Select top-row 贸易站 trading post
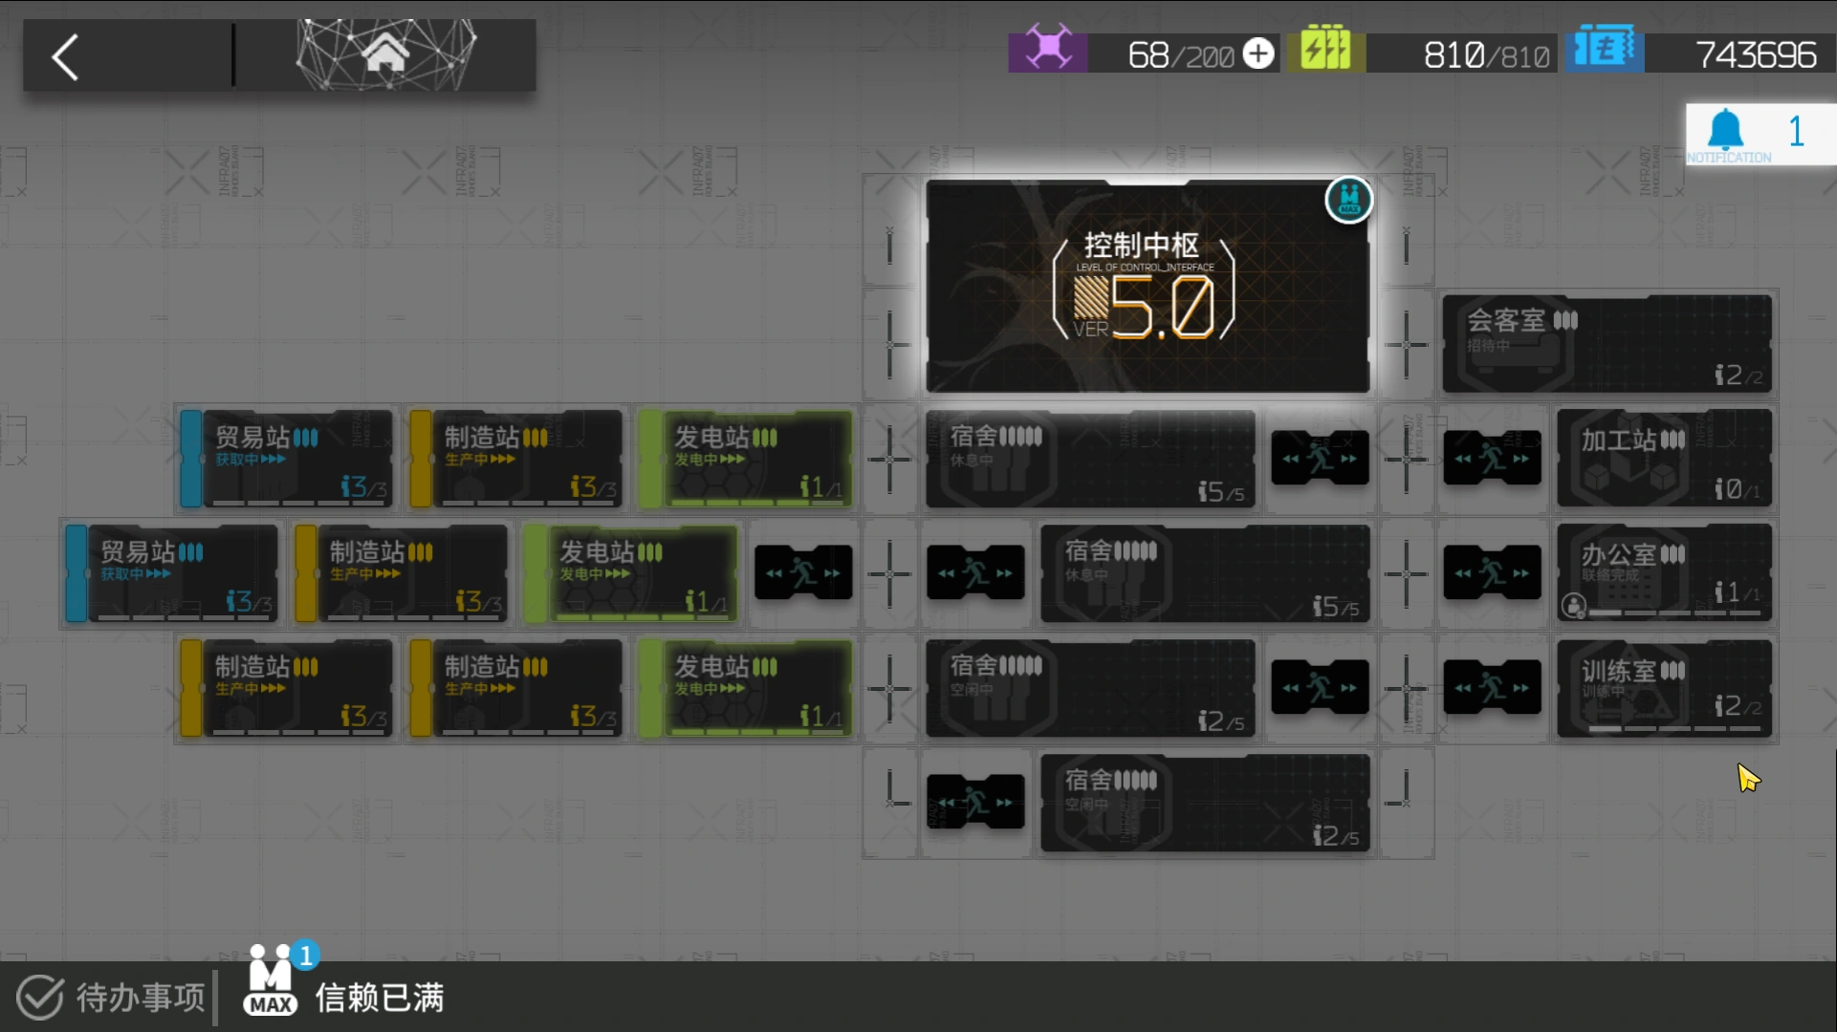 tap(287, 459)
